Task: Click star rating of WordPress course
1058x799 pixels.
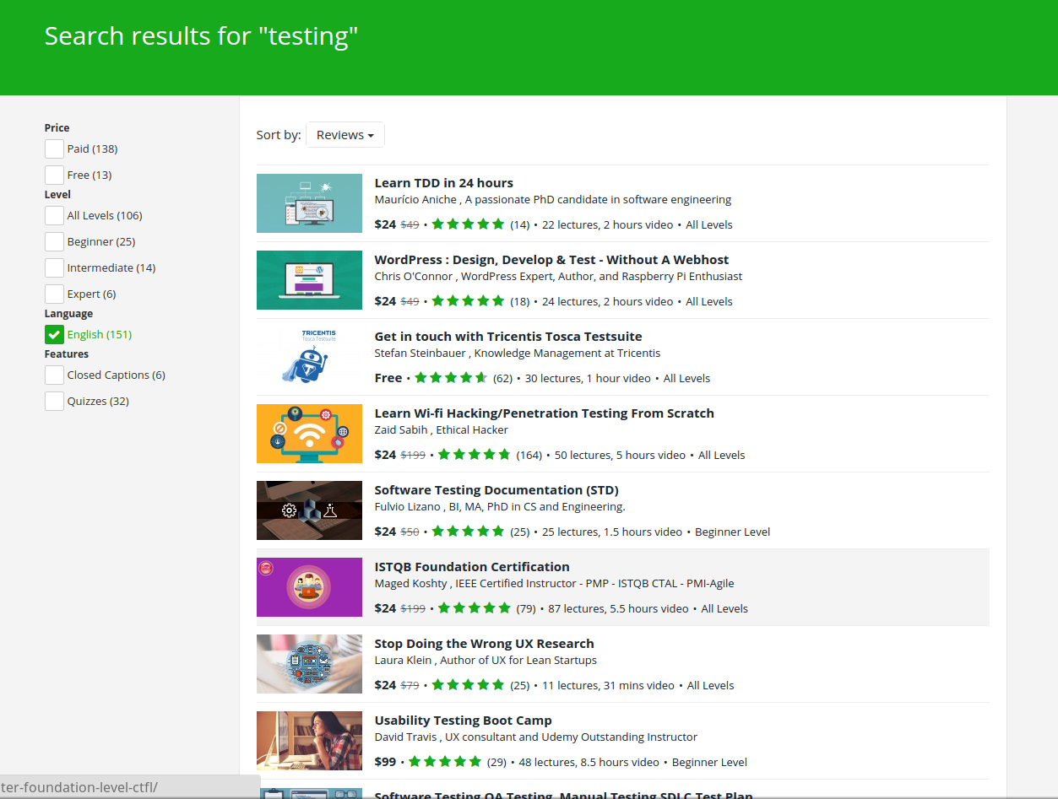Action: [468, 301]
